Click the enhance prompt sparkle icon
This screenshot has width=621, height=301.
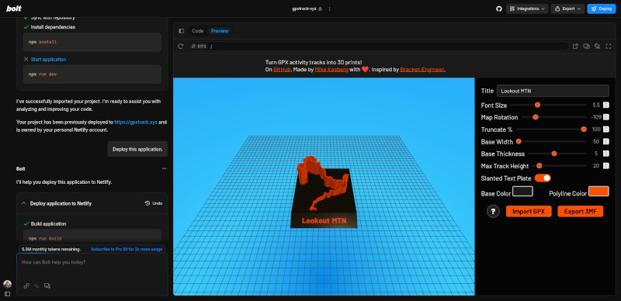36,285
